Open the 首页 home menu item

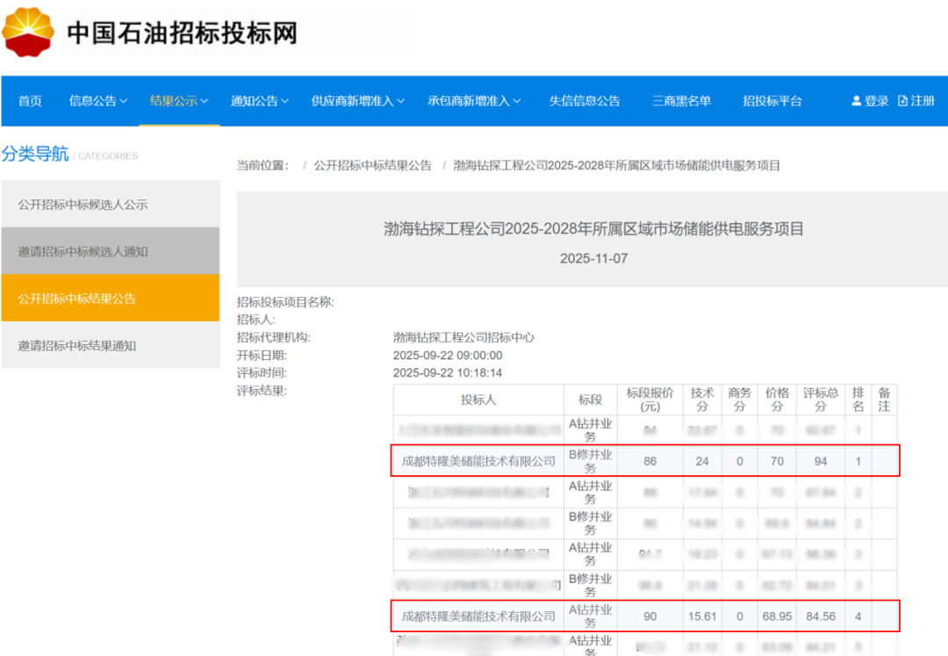click(30, 101)
